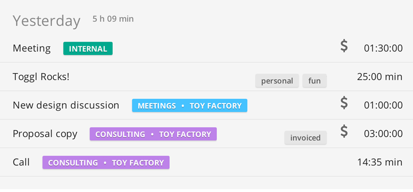Click the 01:30:00 duration of Meeting

(383, 48)
